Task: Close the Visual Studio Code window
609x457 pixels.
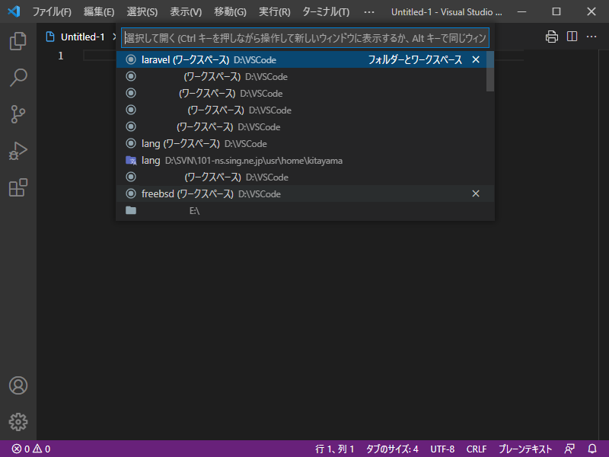Action: [x=591, y=11]
